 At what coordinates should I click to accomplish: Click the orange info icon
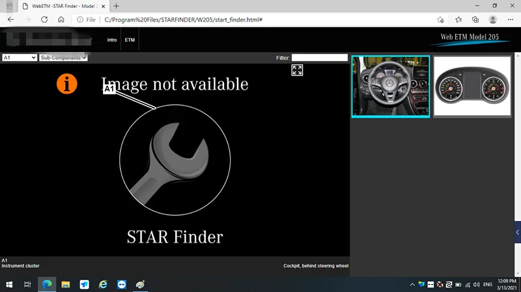point(67,84)
